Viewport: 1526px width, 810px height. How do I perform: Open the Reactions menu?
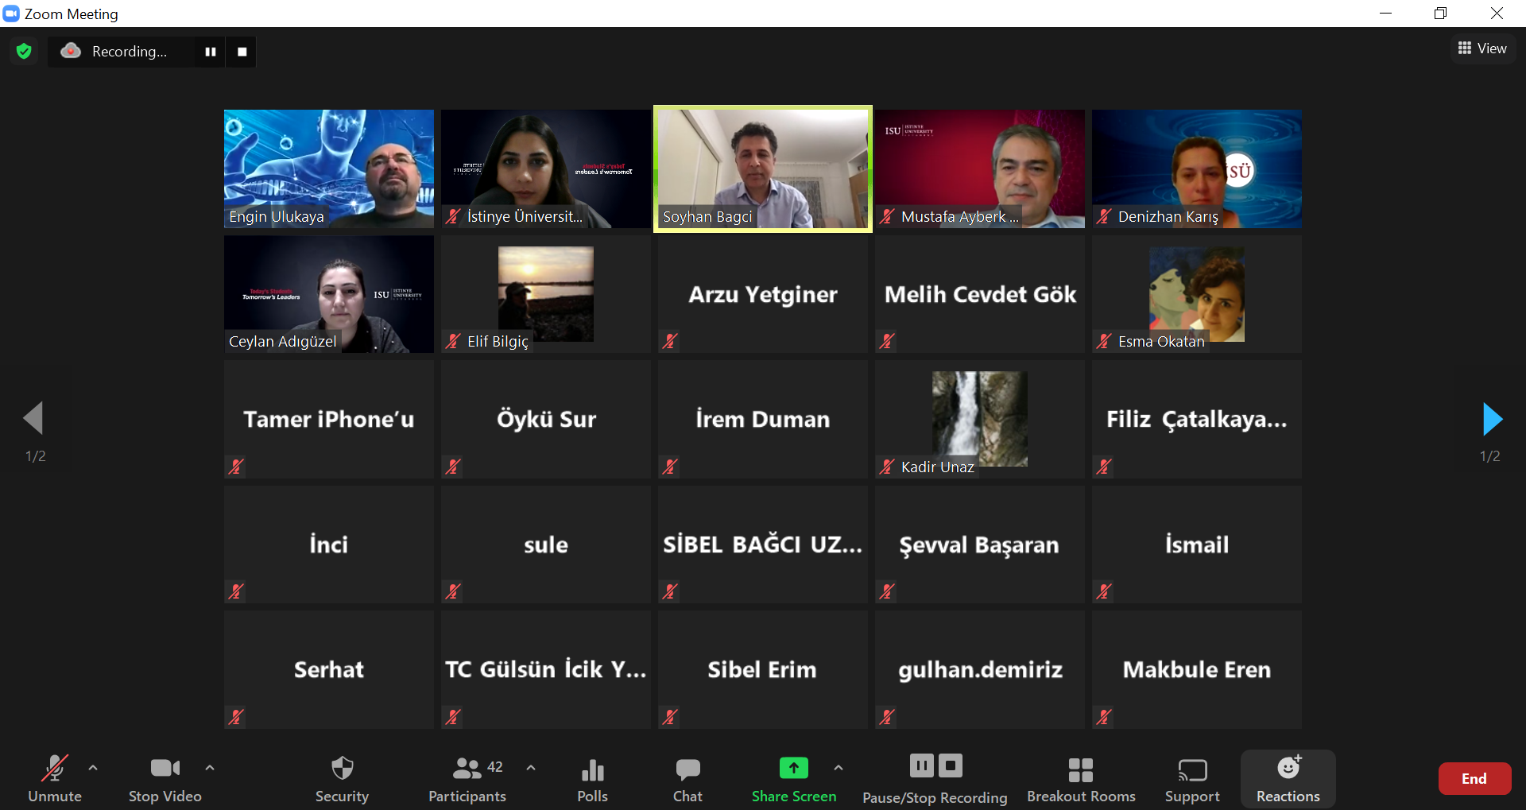click(1288, 778)
